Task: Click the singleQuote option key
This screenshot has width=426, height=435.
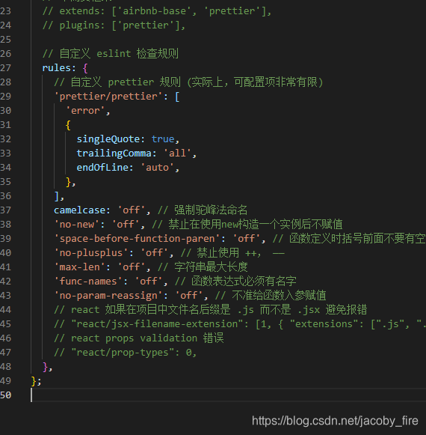Action: pos(108,139)
